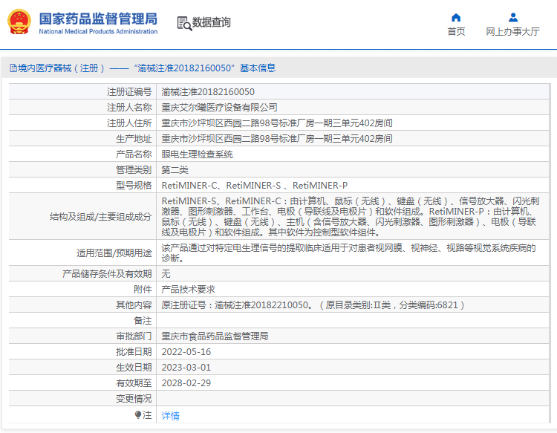The image size is (557, 433).
Task: Click registrant name 重庆艾尔曦医疗设备有限公司
Action: click(220, 108)
